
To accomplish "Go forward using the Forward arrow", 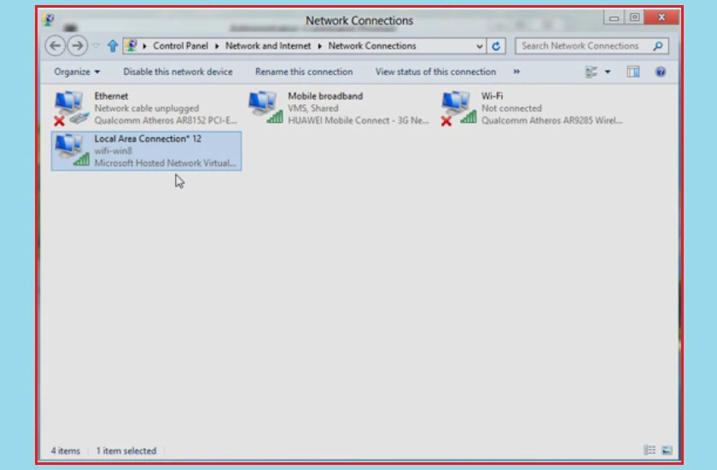I will [x=78, y=46].
